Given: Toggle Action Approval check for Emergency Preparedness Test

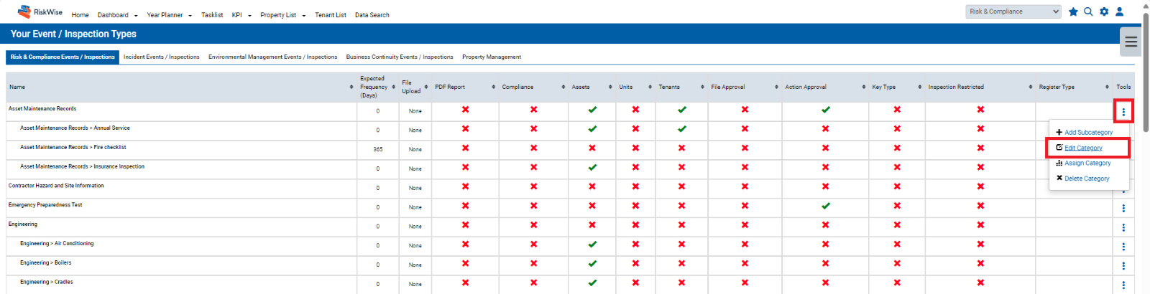Looking at the screenshot, I should pyautogui.click(x=826, y=206).
